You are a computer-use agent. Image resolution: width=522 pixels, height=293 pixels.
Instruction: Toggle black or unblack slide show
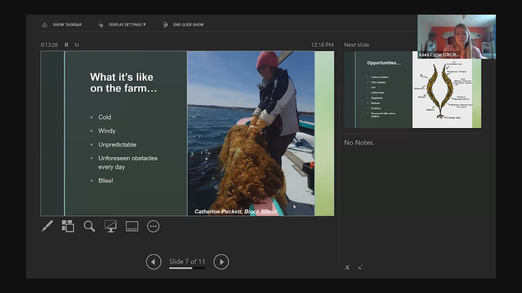pyautogui.click(x=111, y=226)
